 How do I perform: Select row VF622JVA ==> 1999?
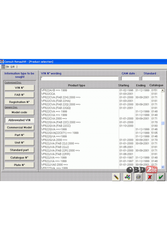pos(101,158)
